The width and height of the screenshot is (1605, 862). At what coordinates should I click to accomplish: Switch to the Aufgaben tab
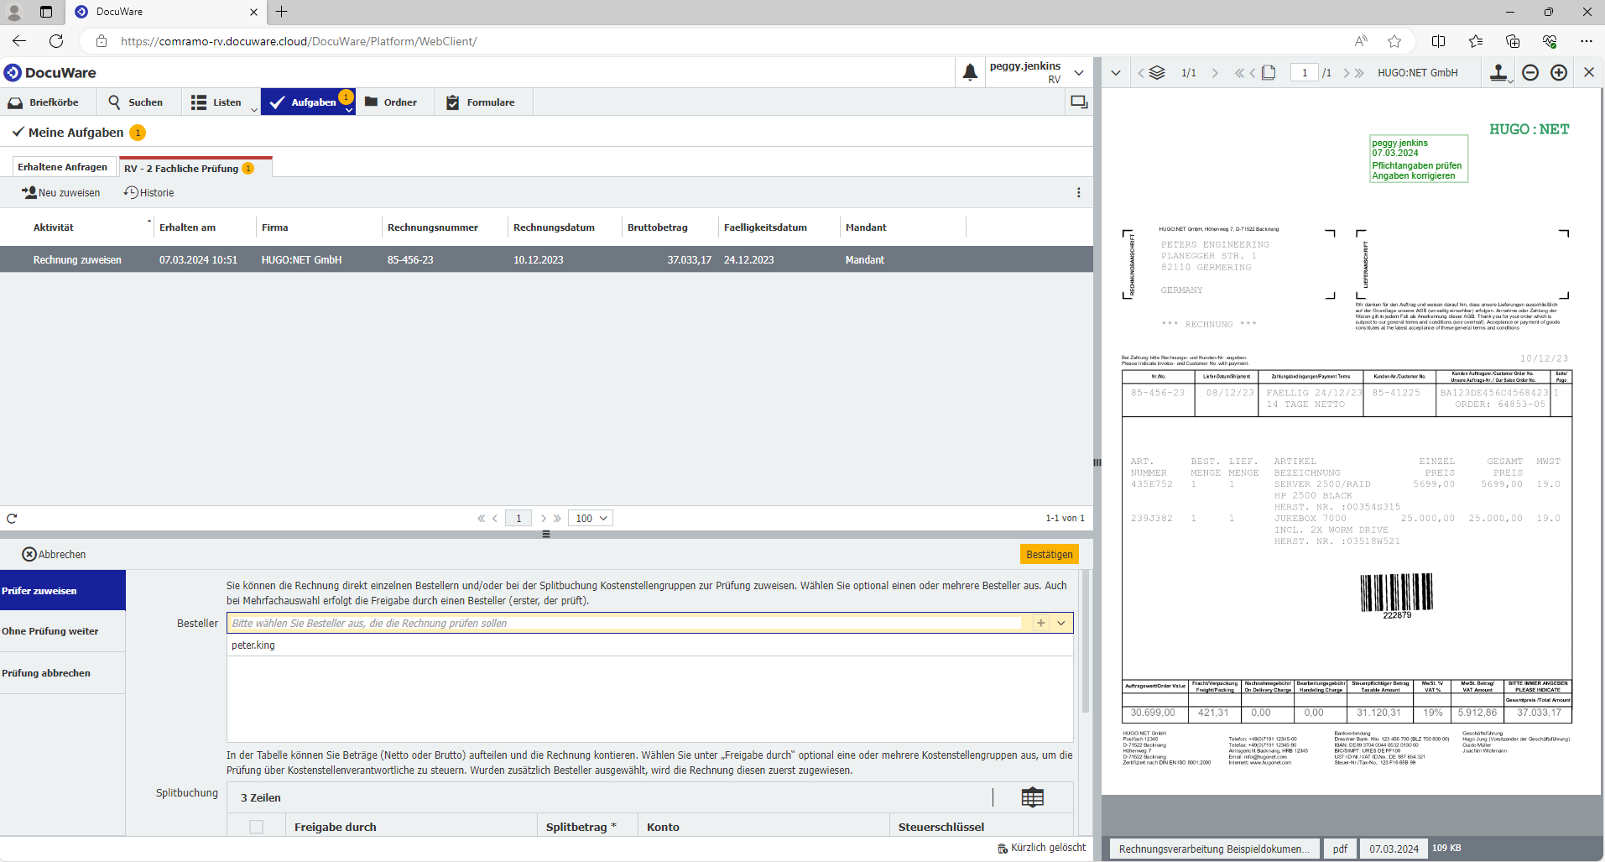coord(304,102)
